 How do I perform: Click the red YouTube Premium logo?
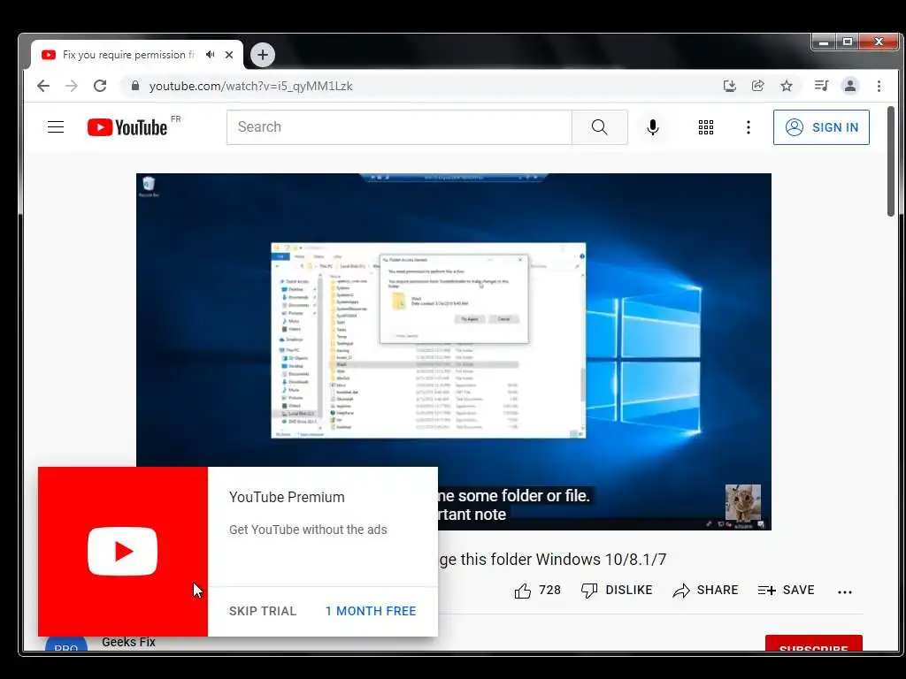click(122, 552)
